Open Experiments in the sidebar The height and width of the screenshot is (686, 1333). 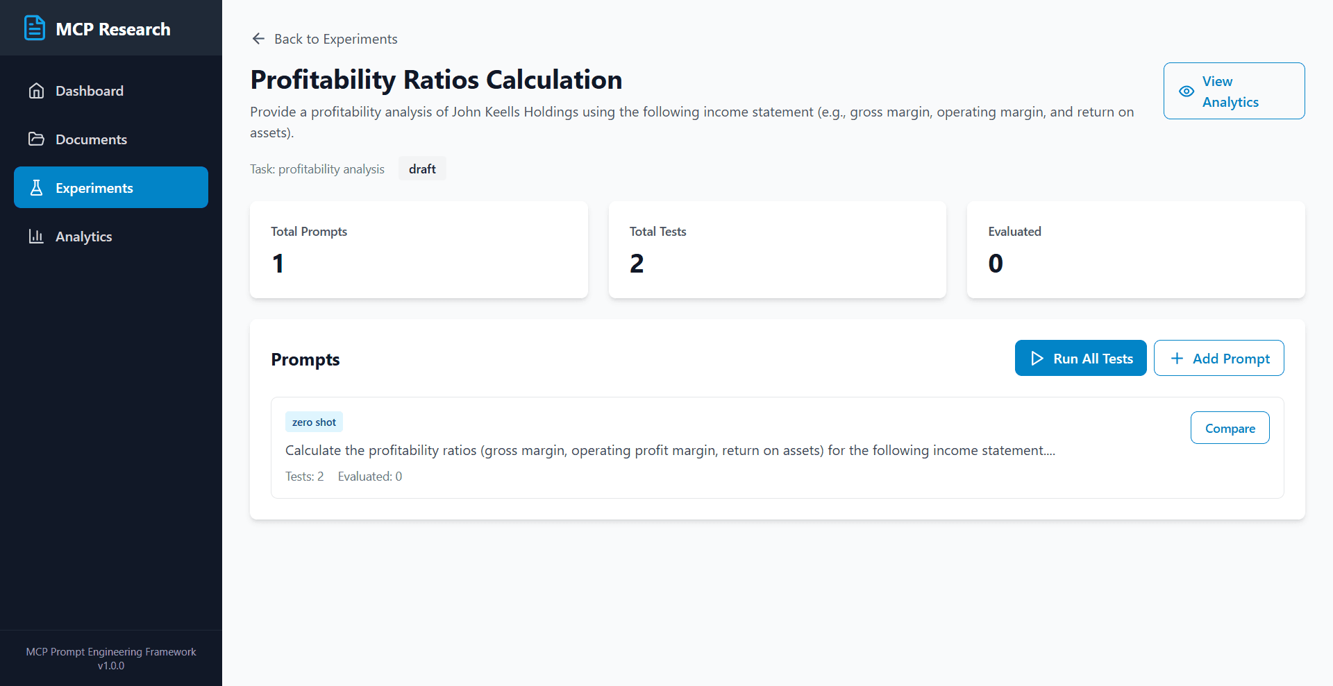coord(94,188)
